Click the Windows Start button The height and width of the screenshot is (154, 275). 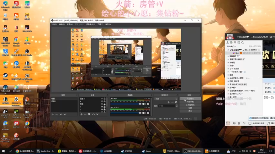point(3,151)
